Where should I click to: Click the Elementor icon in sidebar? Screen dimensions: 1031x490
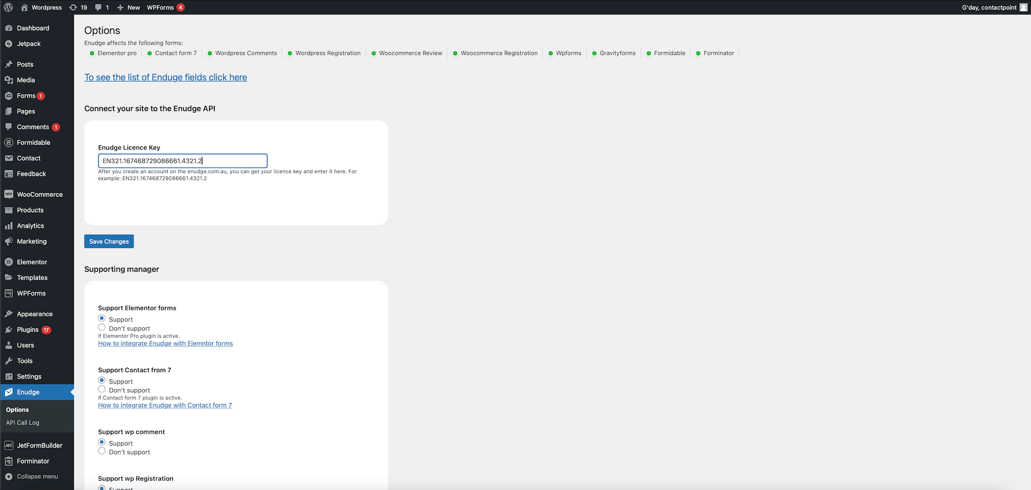tap(9, 262)
